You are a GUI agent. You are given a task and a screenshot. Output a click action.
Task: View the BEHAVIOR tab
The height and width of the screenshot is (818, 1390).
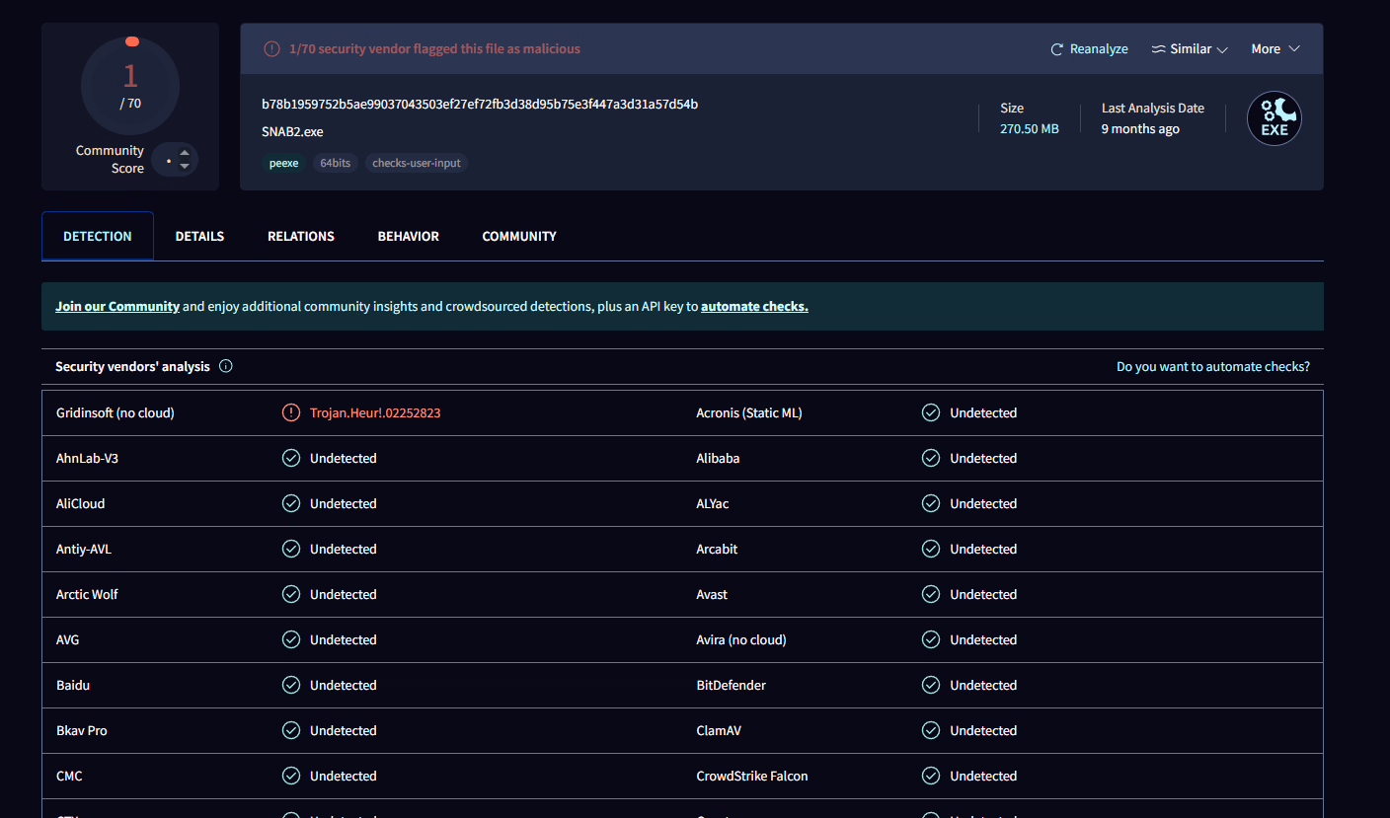coord(409,236)
